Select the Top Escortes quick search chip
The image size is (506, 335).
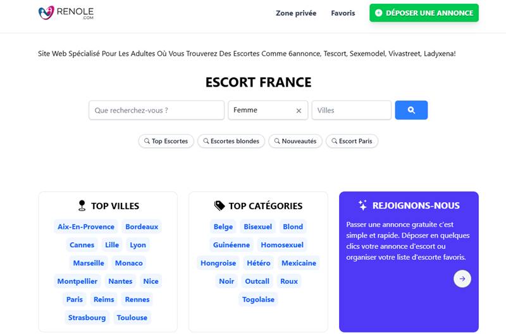tap(166, 141)
